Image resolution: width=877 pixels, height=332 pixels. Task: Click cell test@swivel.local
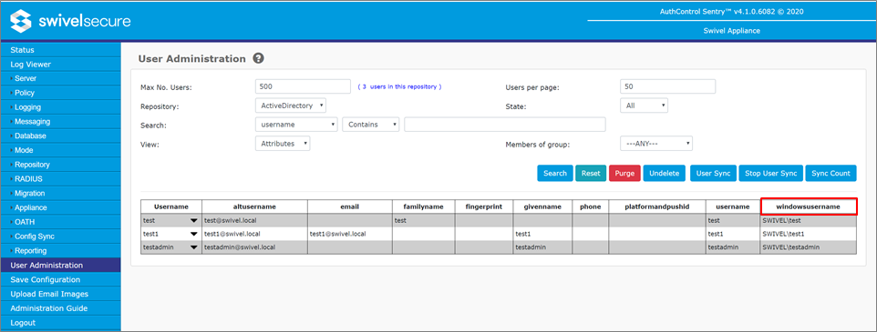coord(254,220)
